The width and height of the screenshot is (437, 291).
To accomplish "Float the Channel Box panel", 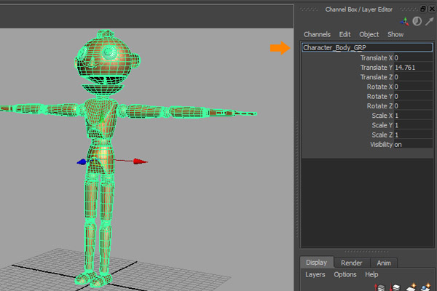I will coord(423,8).
